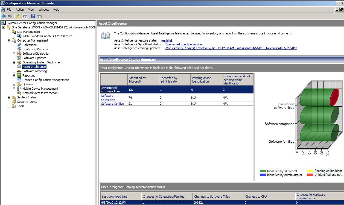Open the Software families link

click(x=112, y=104)
